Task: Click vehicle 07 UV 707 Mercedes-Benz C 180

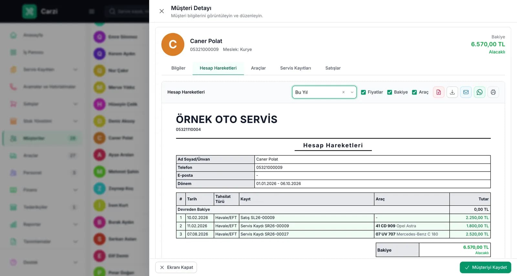Action: [407, 234]
